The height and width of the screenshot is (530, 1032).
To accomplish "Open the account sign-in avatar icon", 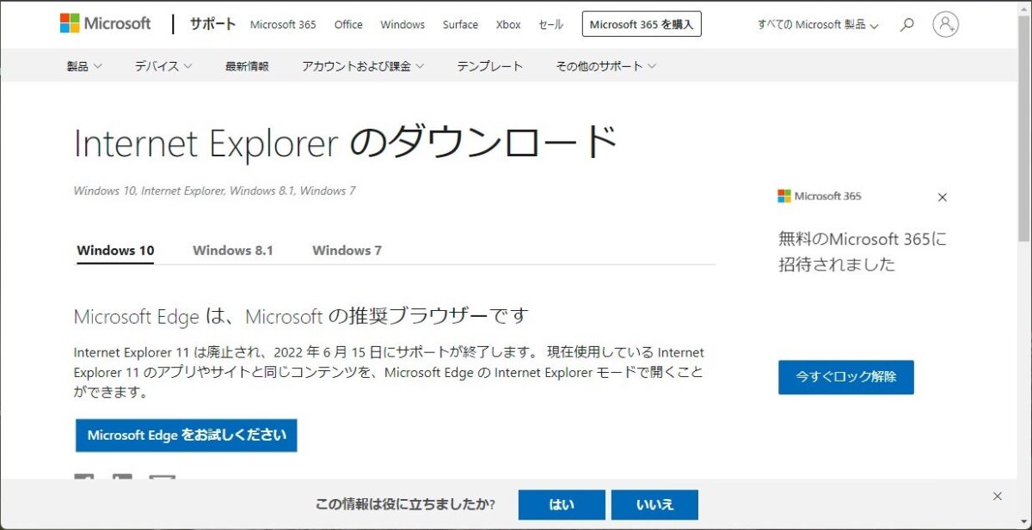I will tap(945, 24).
